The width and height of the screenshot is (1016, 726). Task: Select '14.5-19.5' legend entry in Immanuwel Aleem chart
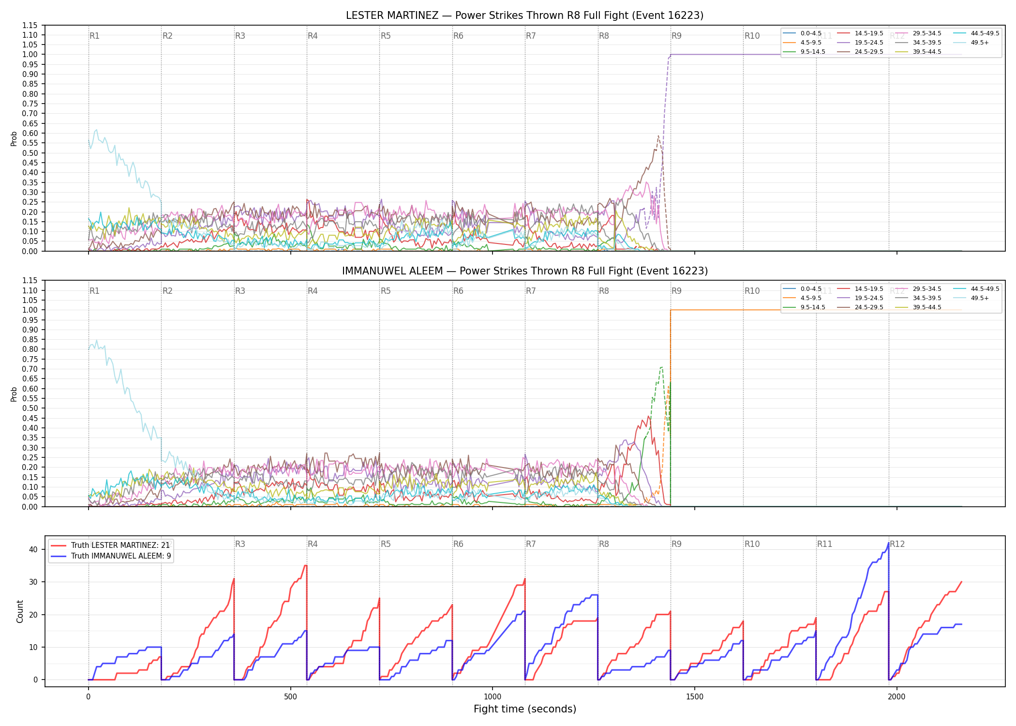click(860, 289)
